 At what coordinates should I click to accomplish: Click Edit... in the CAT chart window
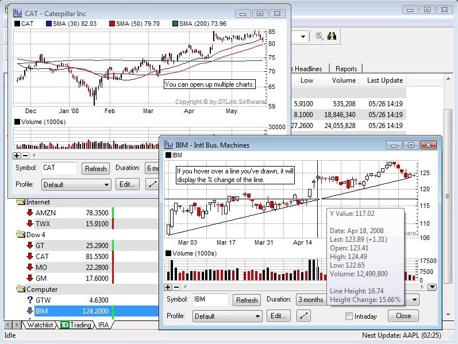coord(127,184)
